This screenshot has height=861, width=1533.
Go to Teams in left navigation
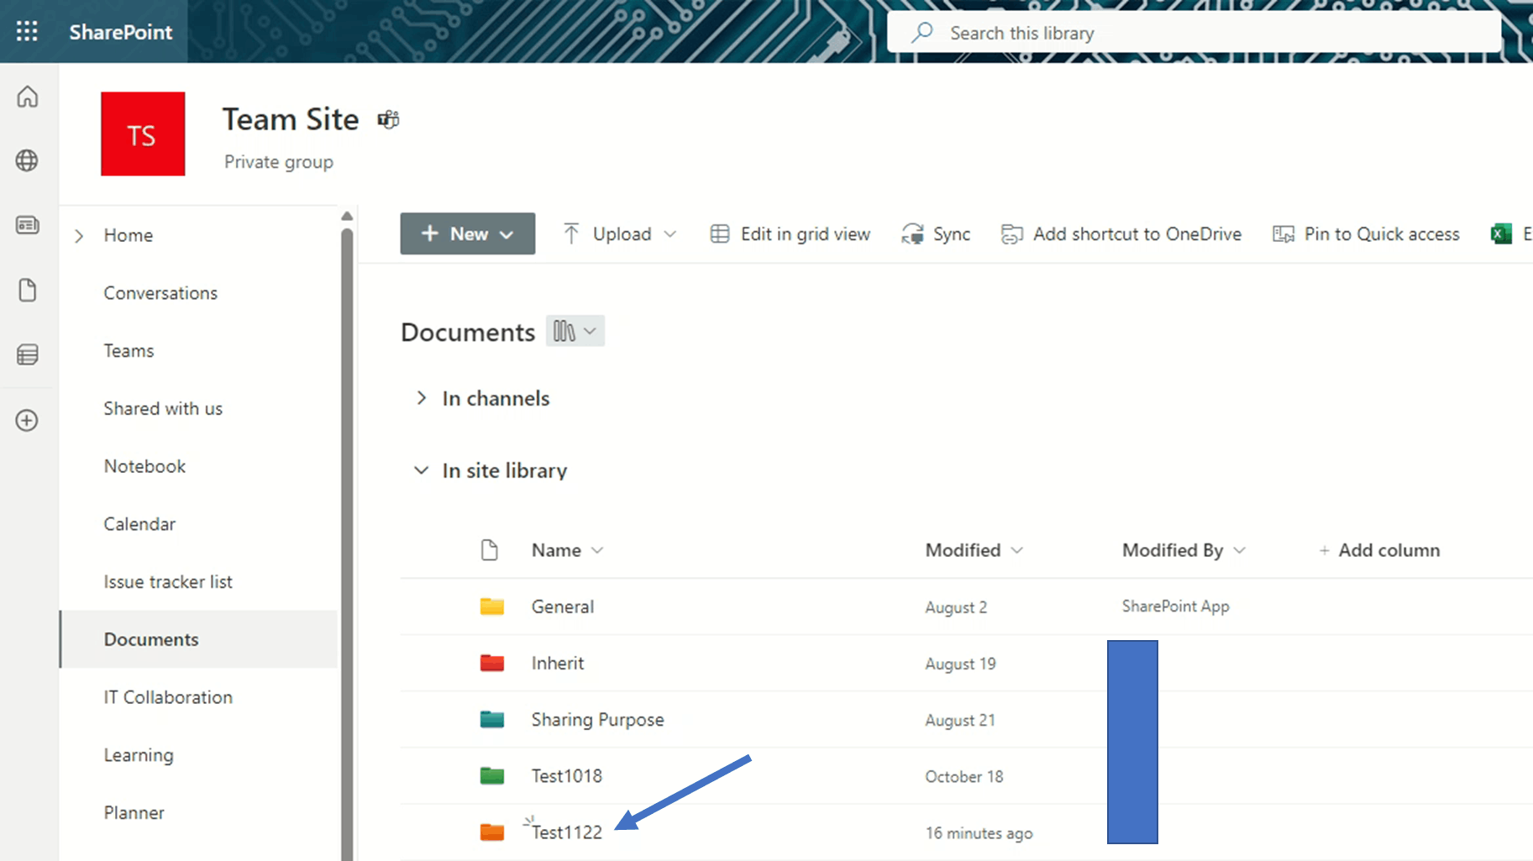pyautogui.click(x=129, y=351)
